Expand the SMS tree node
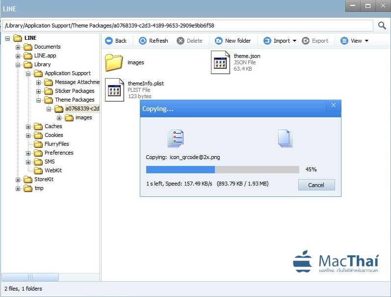This screenshot has width=391, height=297. pos(28,162)
